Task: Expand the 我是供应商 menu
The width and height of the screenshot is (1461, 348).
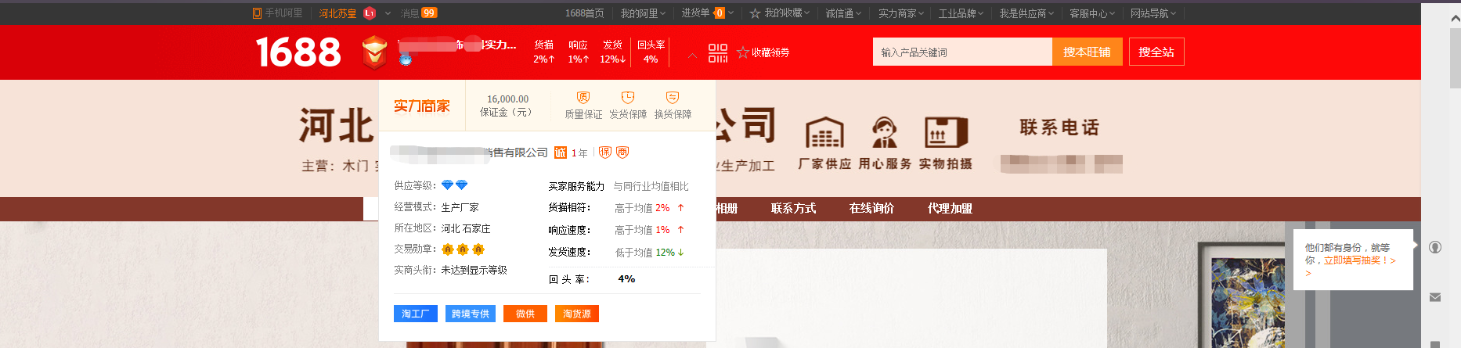Action: 1026,13
